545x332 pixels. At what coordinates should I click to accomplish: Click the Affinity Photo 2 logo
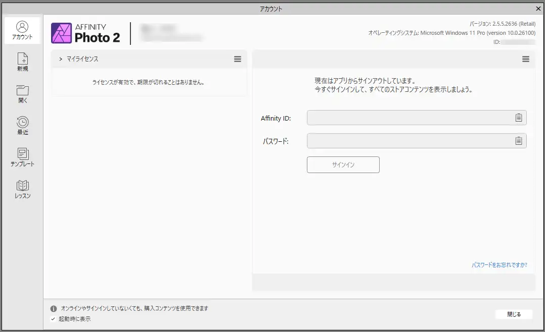[85, 33]
